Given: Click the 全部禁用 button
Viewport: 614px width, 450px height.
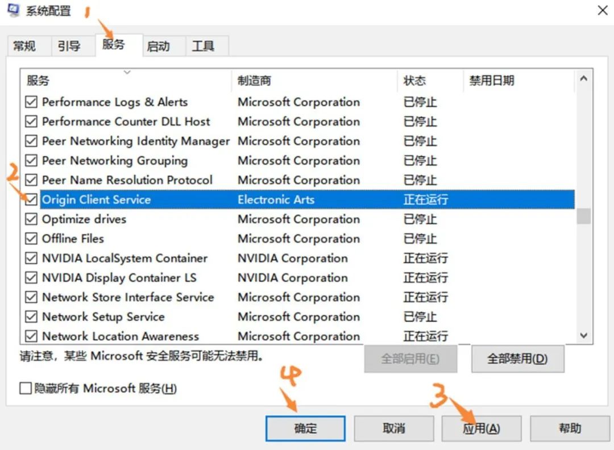Looking at the screenshot, I should click(517, 359).
